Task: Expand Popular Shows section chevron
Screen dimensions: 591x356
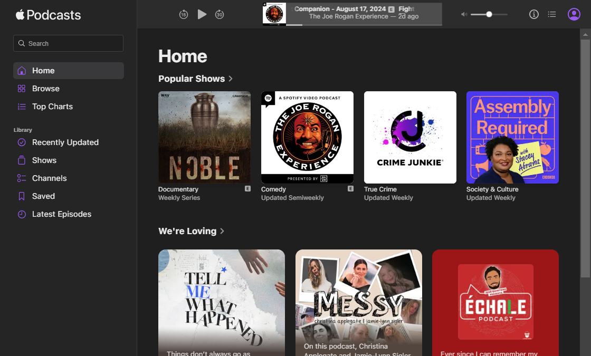Action: coord(231,79)
